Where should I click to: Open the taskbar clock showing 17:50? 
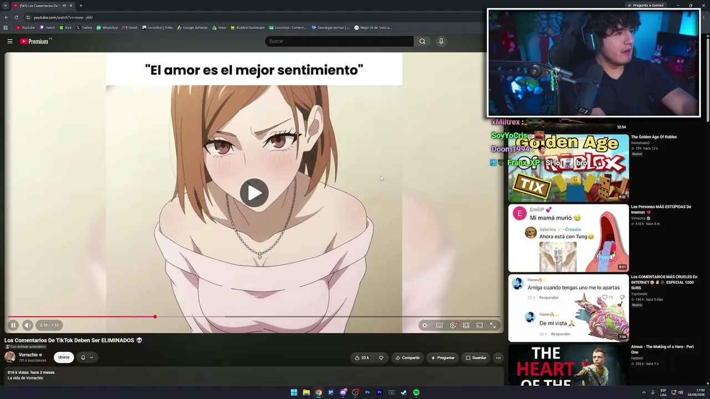click(x=696, y=392)
